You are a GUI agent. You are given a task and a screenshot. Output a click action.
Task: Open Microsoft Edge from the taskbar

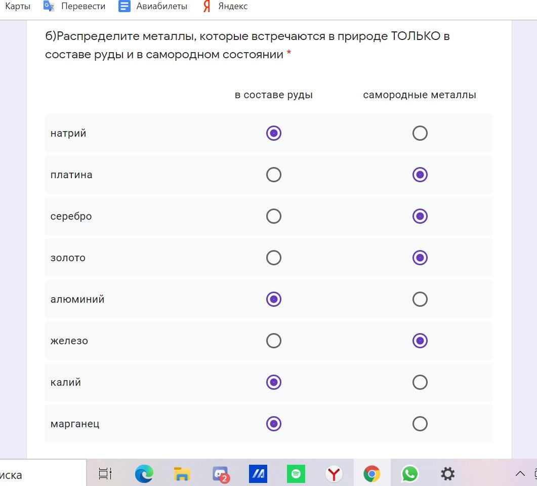pos(144,474)
